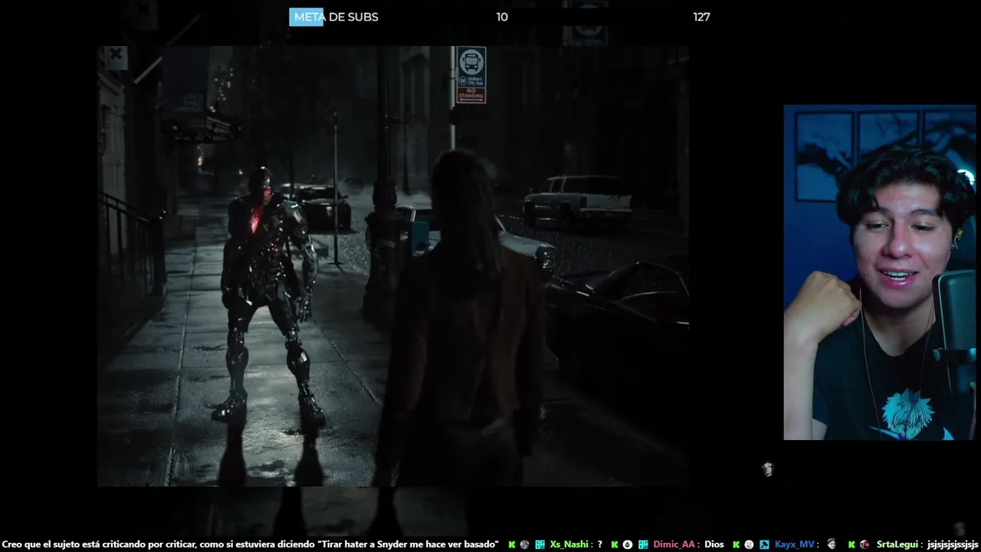Click the message starting "Creo que el sujeto"
Image resolution: width=981 pixels, height=552 pixels.
point(251,544)
